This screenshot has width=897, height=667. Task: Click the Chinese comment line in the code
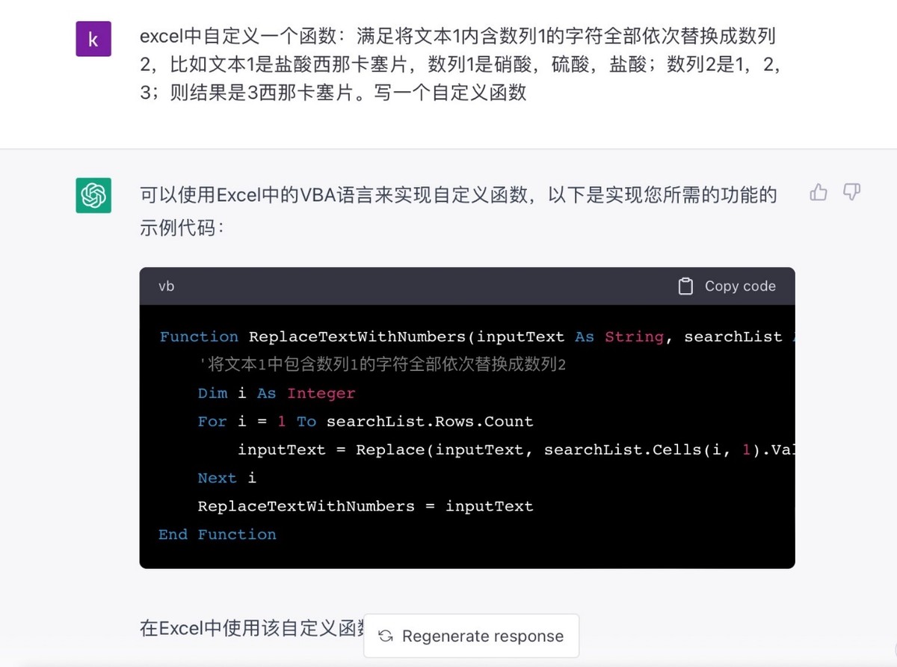(382, 365)
